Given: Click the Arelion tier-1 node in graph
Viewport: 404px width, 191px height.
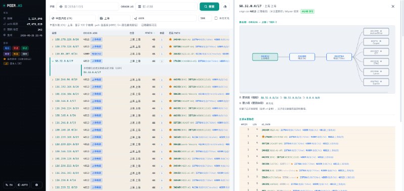Looking at the screenshot, I should pos(376,32).
